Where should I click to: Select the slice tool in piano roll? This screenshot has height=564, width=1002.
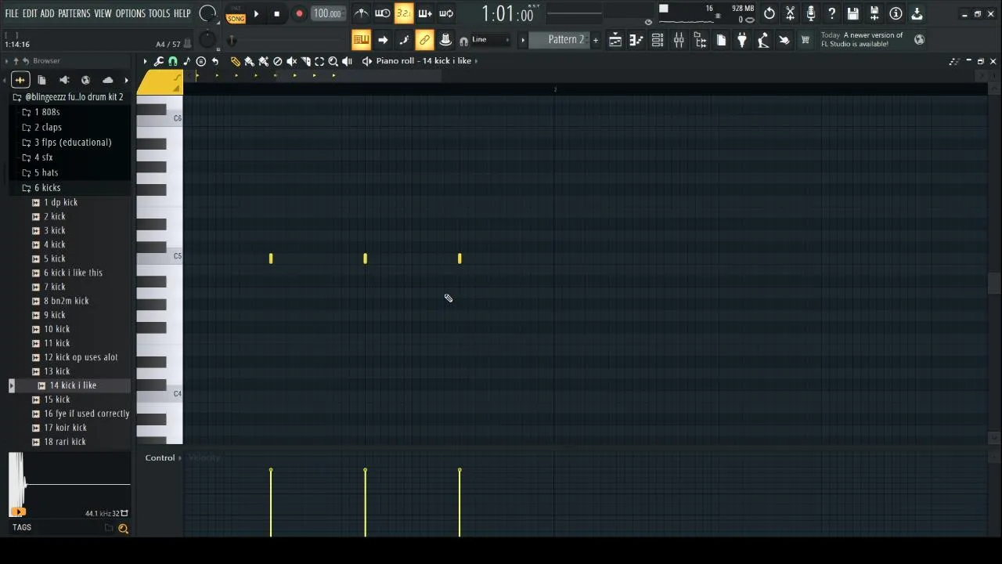coord(305,61)
